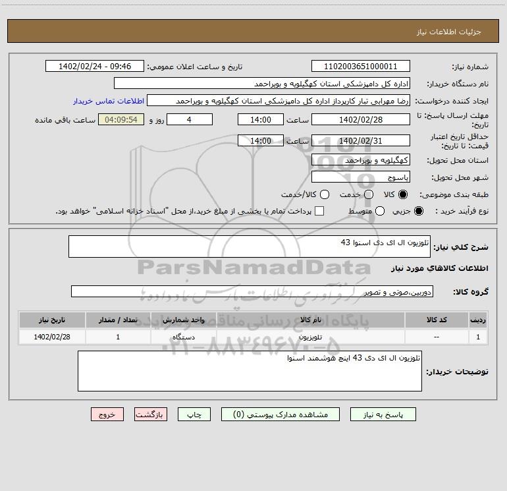The width and height of the screenshot is (507, 491).
Task: Click the چاپ print button
Action: click(194, 415)
